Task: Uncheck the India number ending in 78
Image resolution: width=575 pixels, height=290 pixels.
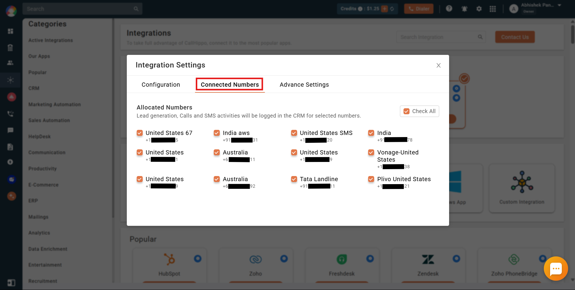Action: 371,133
